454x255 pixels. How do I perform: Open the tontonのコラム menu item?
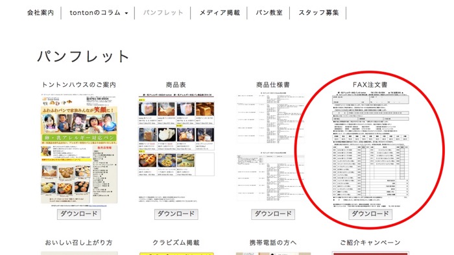point(95,13)
